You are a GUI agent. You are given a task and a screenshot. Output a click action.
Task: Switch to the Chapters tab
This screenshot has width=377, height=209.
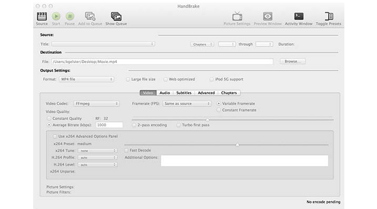[x=229, y=93]
